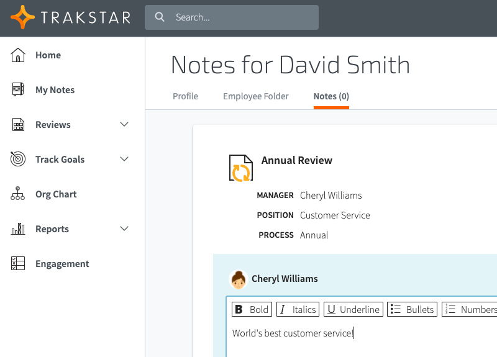Click Cheryl Williams' avatar
Viewport: 497px width, 357px height.
coord(239,279)
